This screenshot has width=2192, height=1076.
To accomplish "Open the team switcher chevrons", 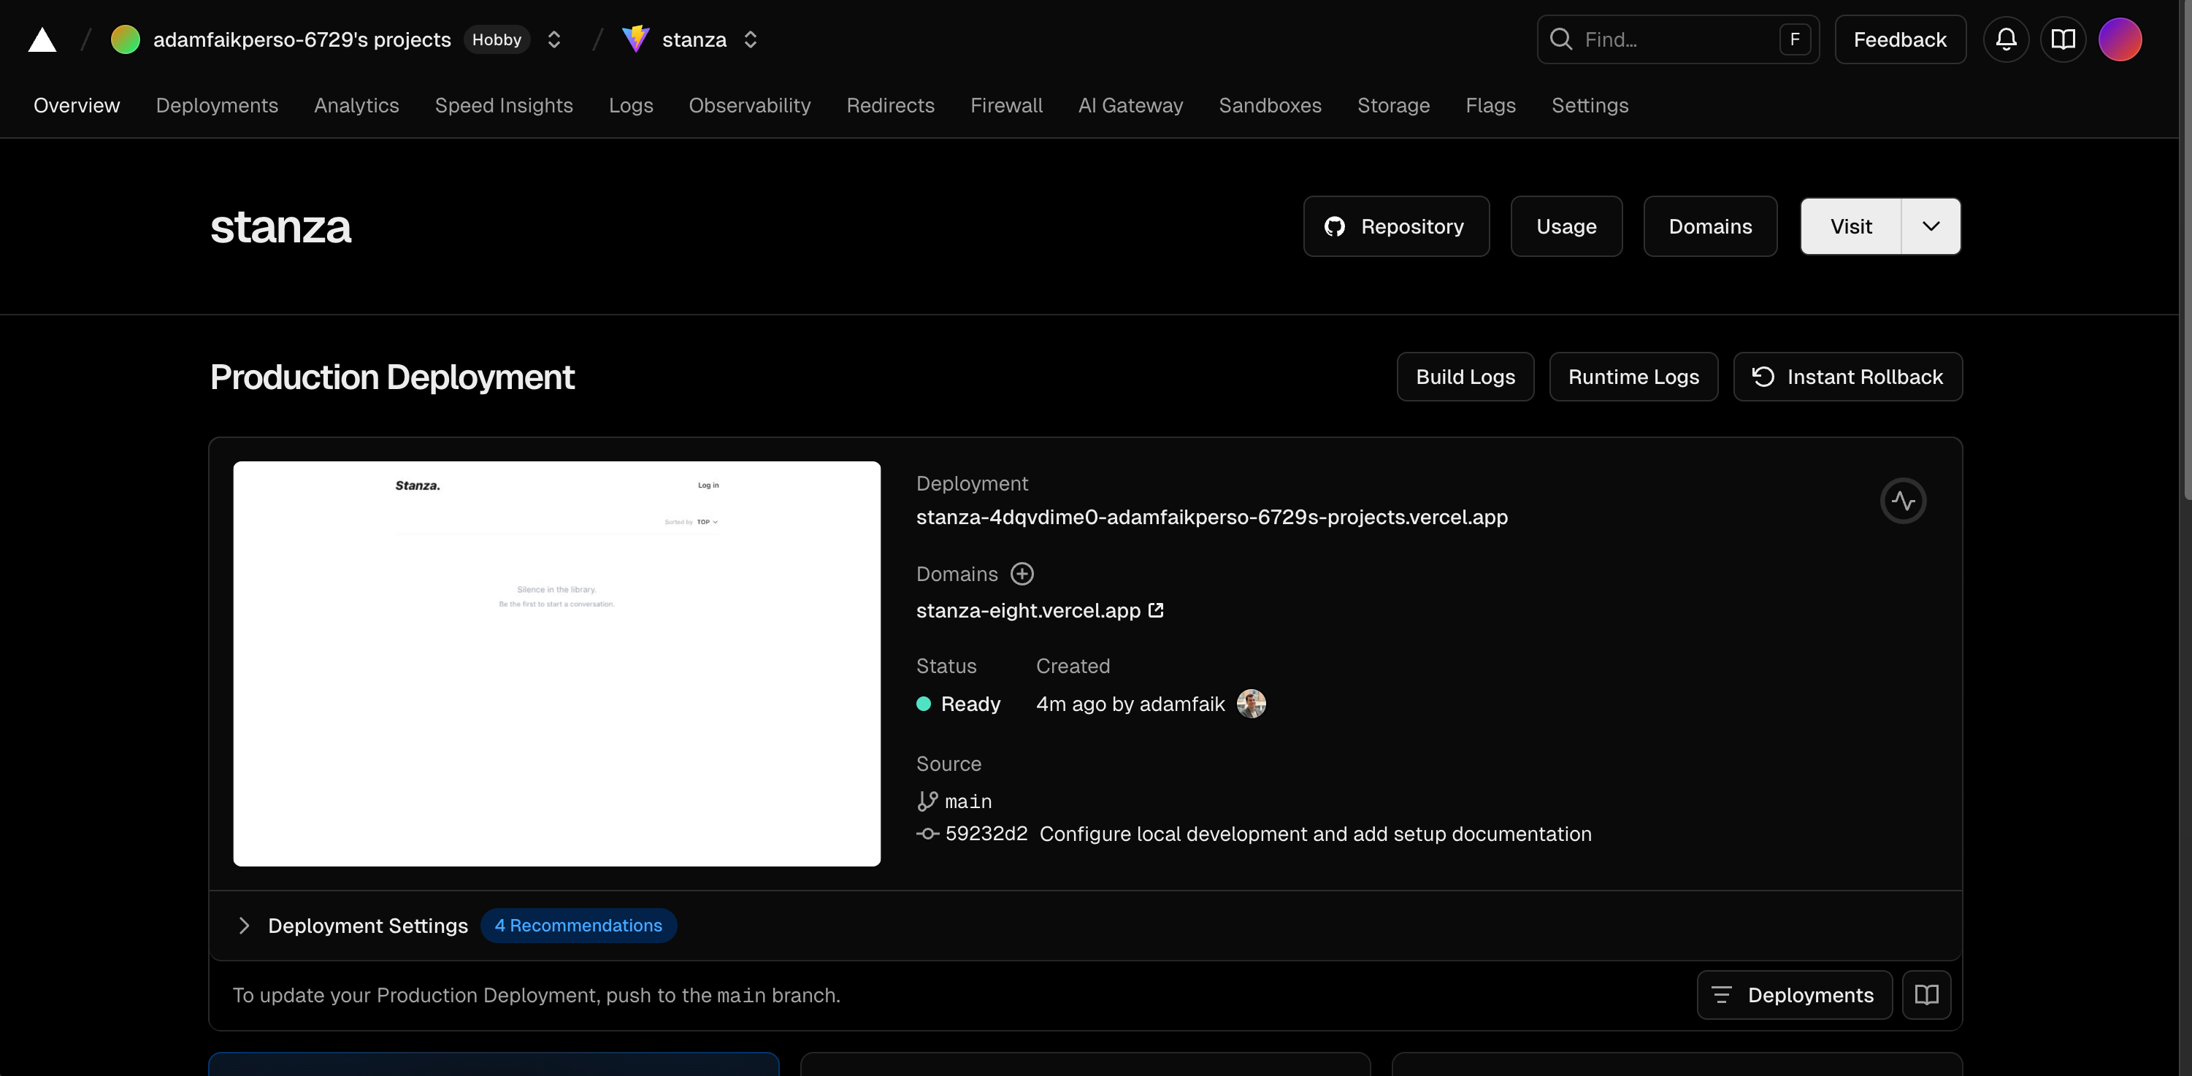I will (x=554, y=40).
